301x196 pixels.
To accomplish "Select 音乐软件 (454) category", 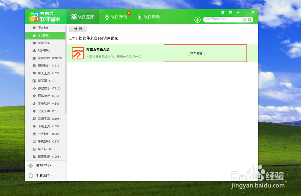I will (45, 104).
